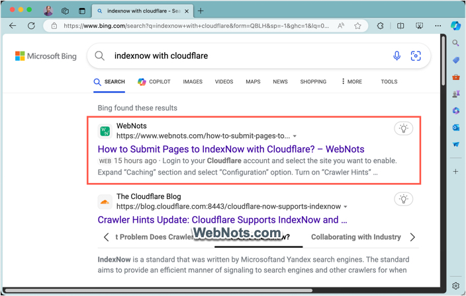
Task: Open the sidebar settings gear icon
Action: [455, 285]
